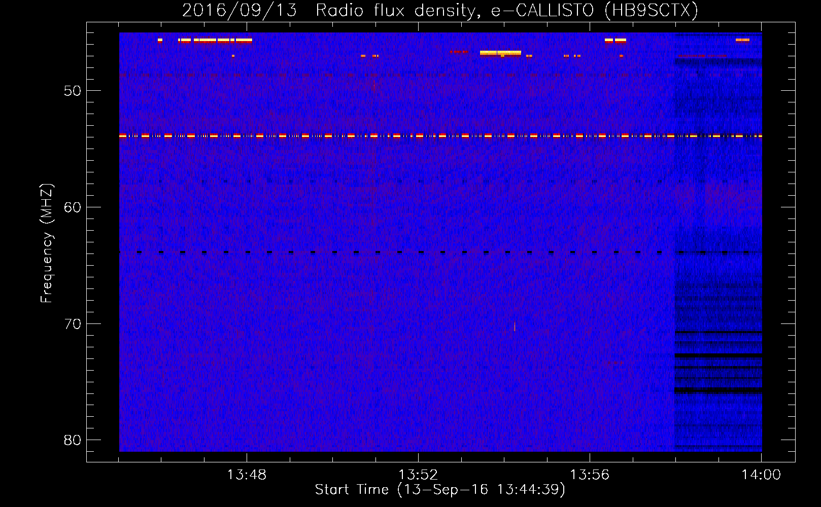Image resolution: width=821 pixels, height=507 pixels.
Task: Click the bright yellow burst near 13:54
Action: [x=500, y=53]
